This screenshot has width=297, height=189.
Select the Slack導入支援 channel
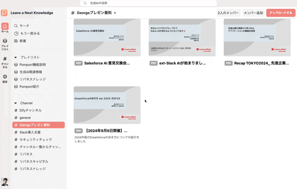point(30,132)
